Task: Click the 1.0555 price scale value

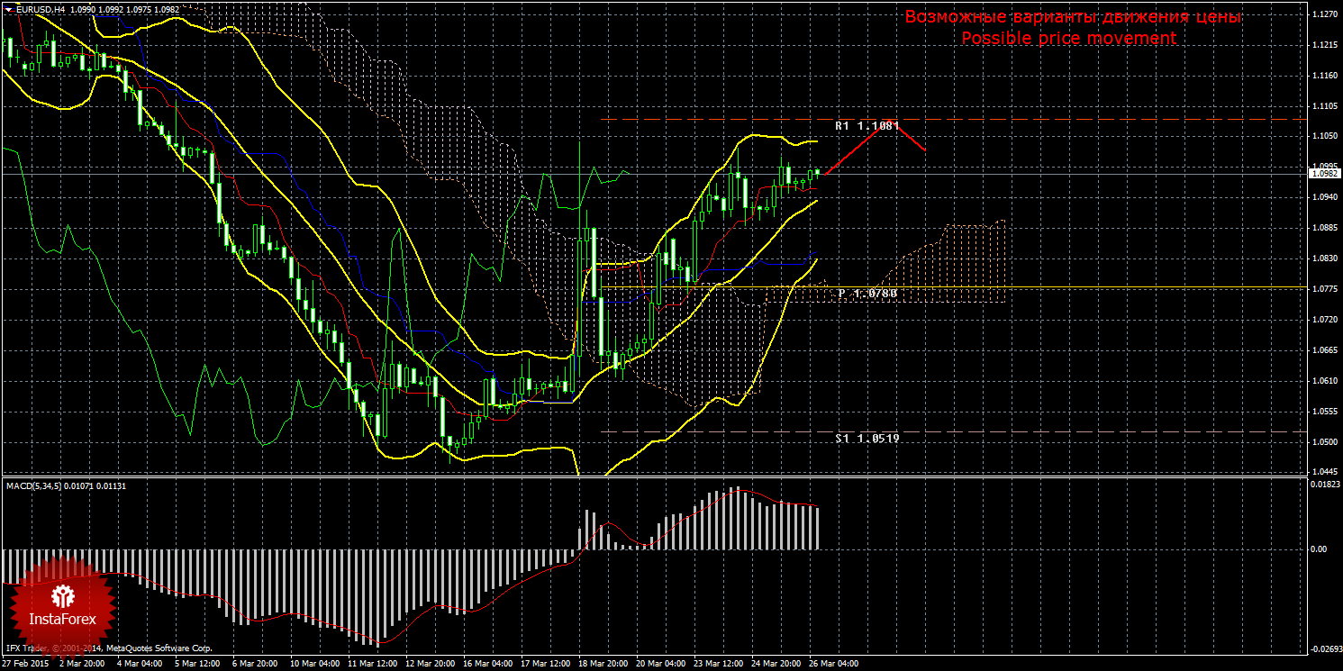Action: tap(1323, 413)
